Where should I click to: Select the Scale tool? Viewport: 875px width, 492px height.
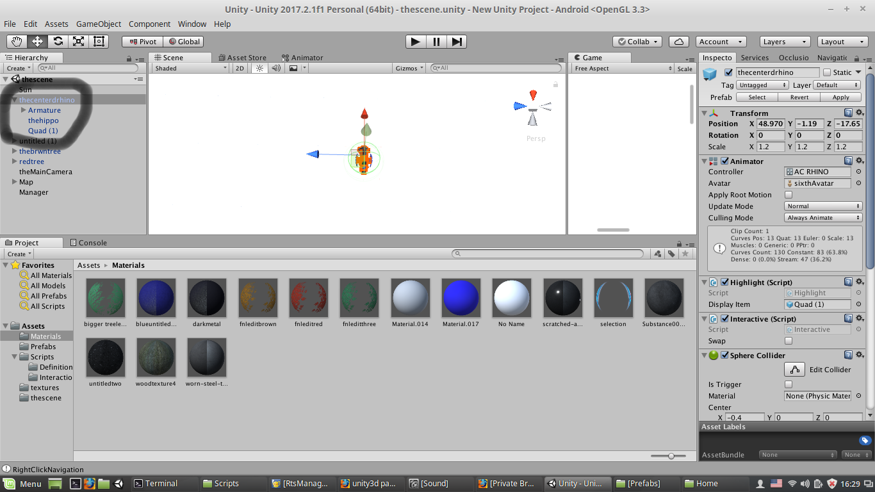[x=79, y=42]
